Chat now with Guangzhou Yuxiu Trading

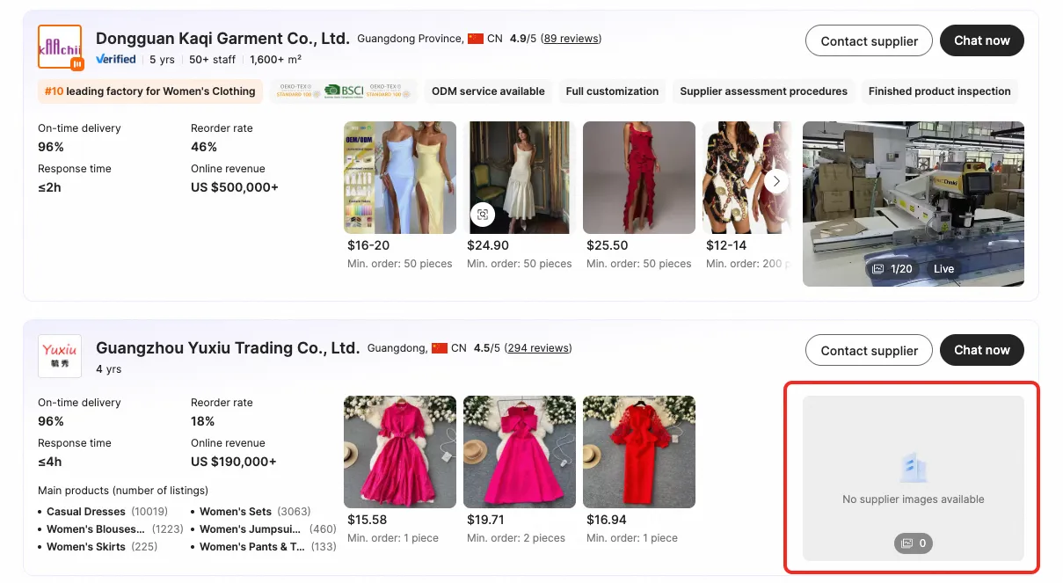(x=981, y=350)
